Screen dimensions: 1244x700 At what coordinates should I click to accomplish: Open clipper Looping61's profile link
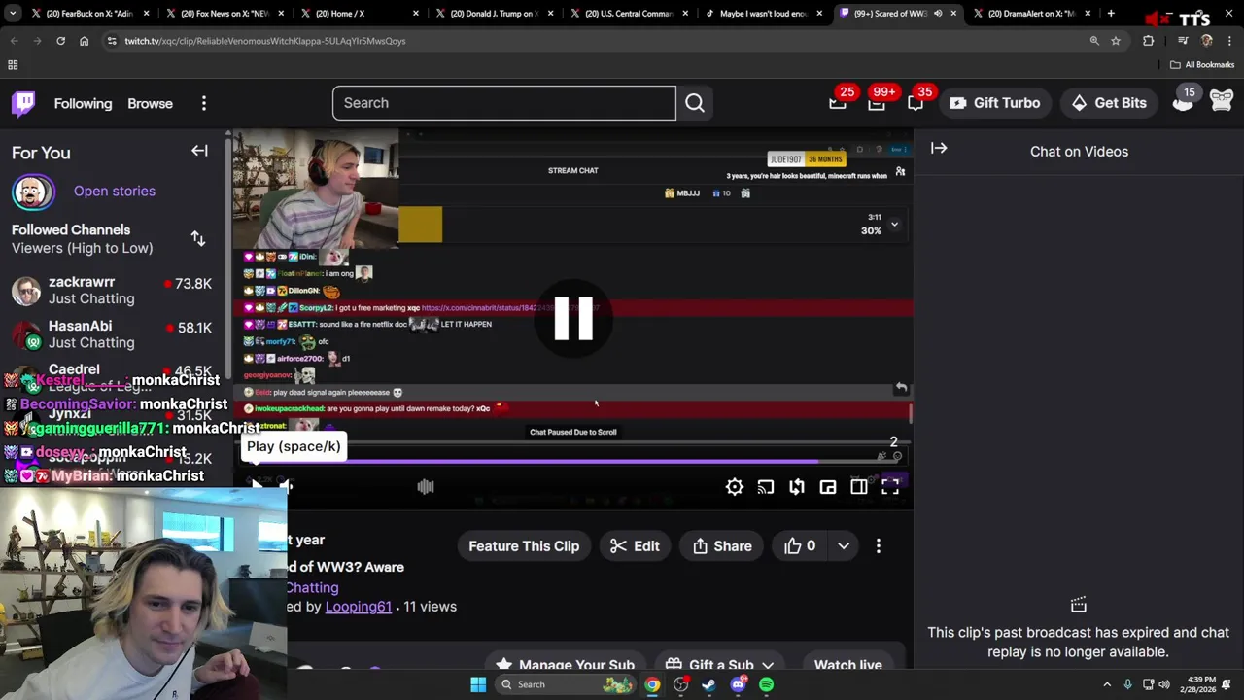359,607
